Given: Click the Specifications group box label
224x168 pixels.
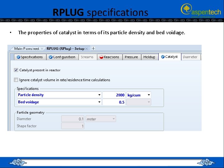Looking at the screenshot, I should (28, 89).
